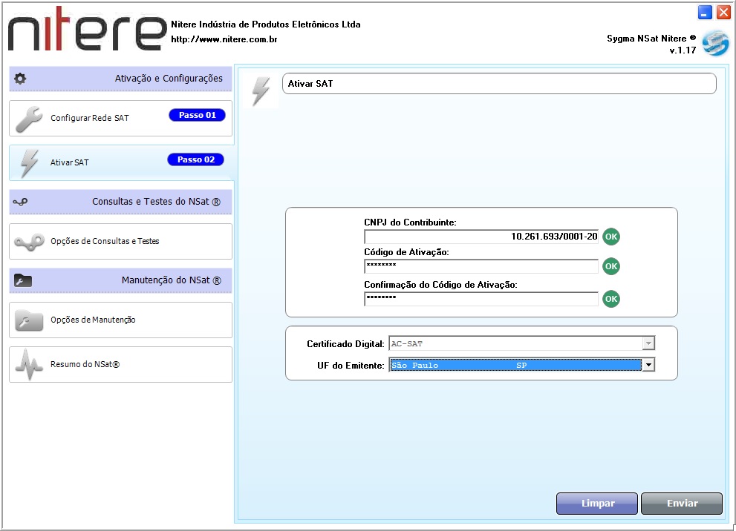
Task: Click the green OK icon beside CNPJ field
Action: click(x=611, y=237)
